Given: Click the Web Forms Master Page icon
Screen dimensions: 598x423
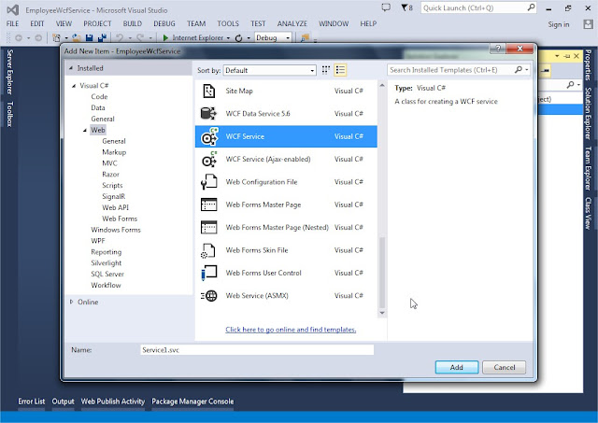Looking at the screenshot, I should (208, 204).
